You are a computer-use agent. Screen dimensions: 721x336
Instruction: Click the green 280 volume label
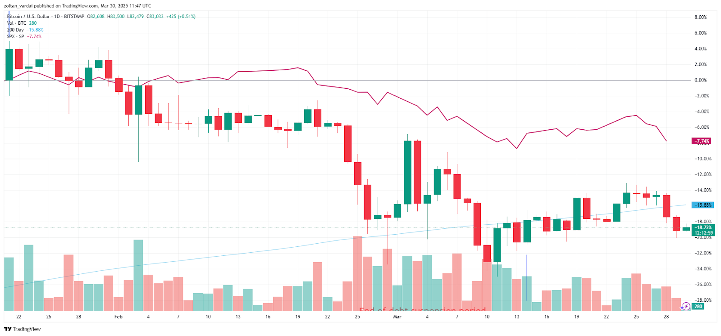698,307
